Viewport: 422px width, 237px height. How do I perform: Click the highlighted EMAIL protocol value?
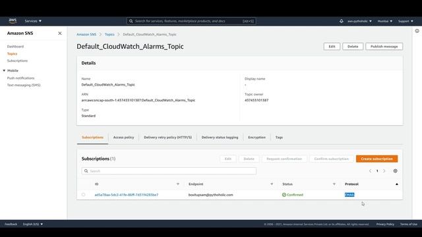349,195
